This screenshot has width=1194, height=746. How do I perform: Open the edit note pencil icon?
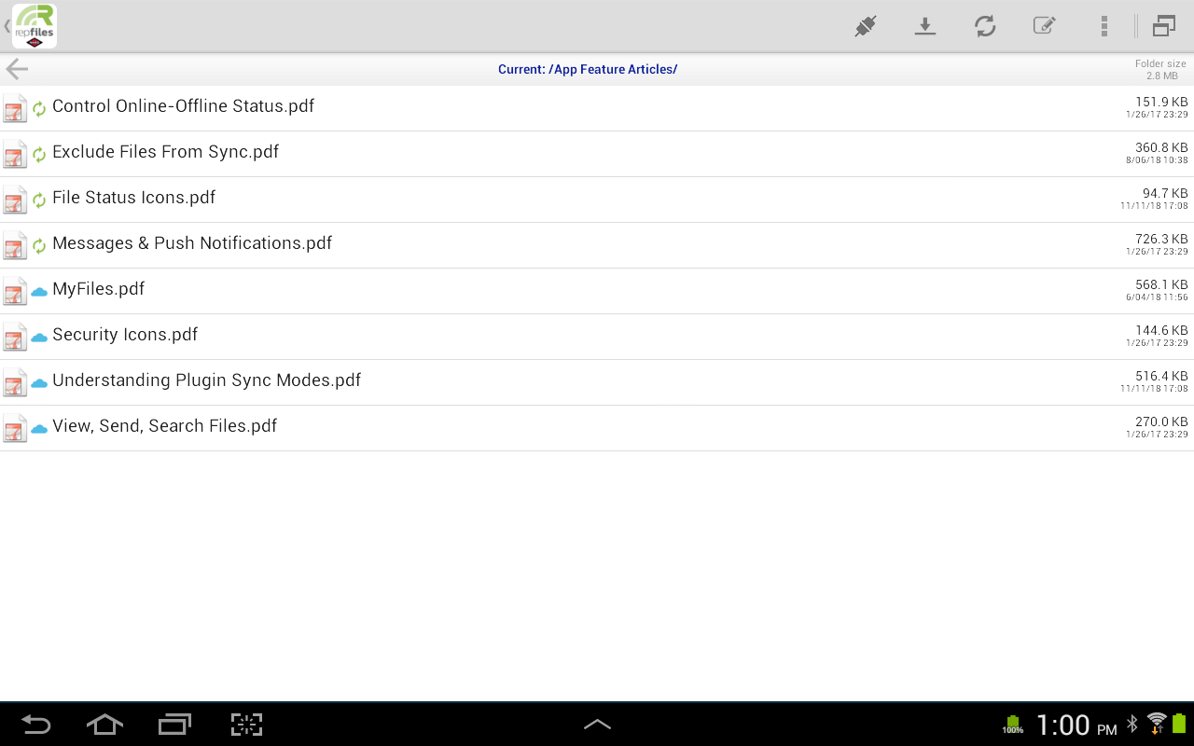pos(1045,25)
